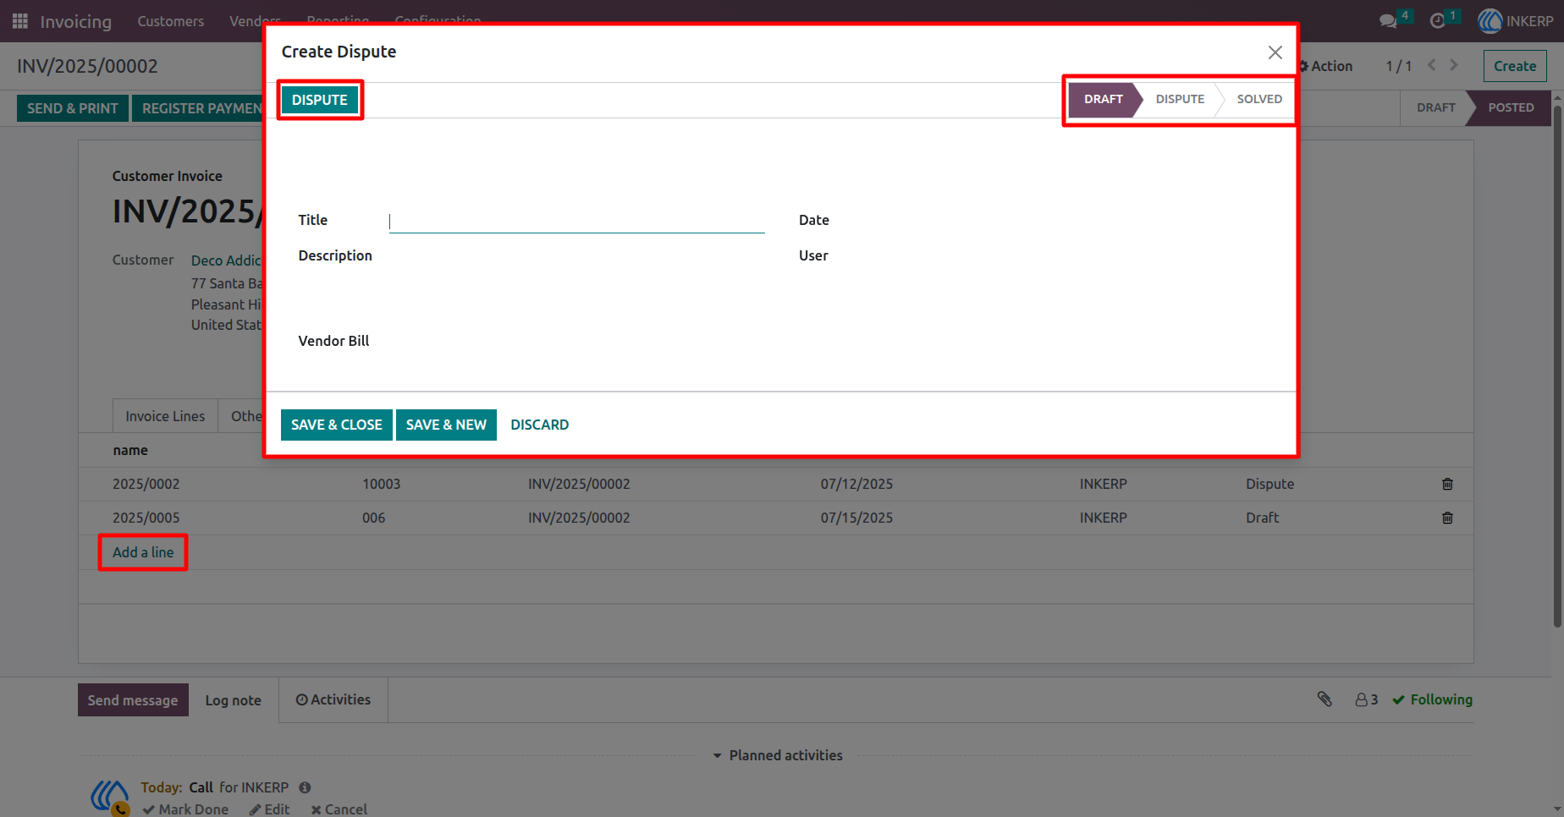Viewport: 1564px width, 817px height.
Task: Close the Create Dispute dialog
Action: pos(1275,52)
